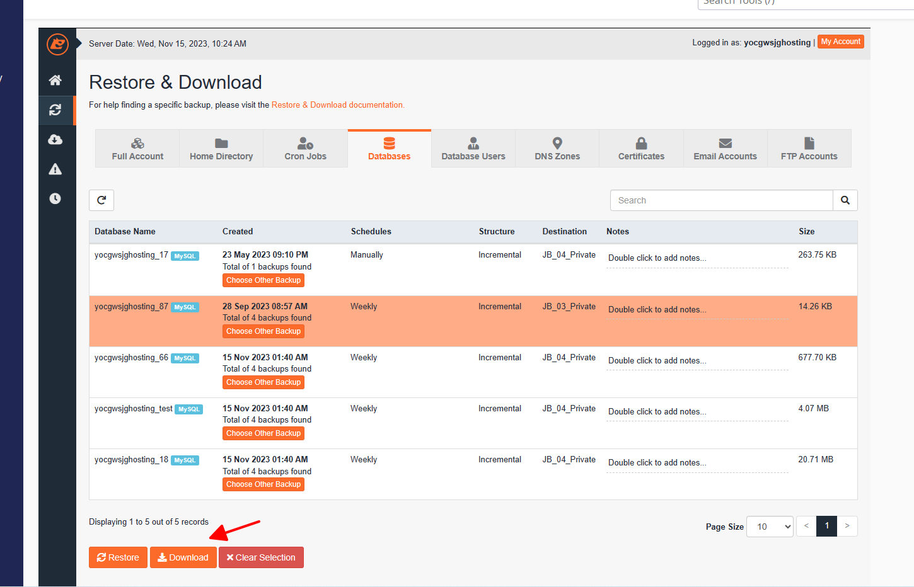Open the queue clock sidebar icon
The width and height of the screenshot is (914, 587).
55,198
